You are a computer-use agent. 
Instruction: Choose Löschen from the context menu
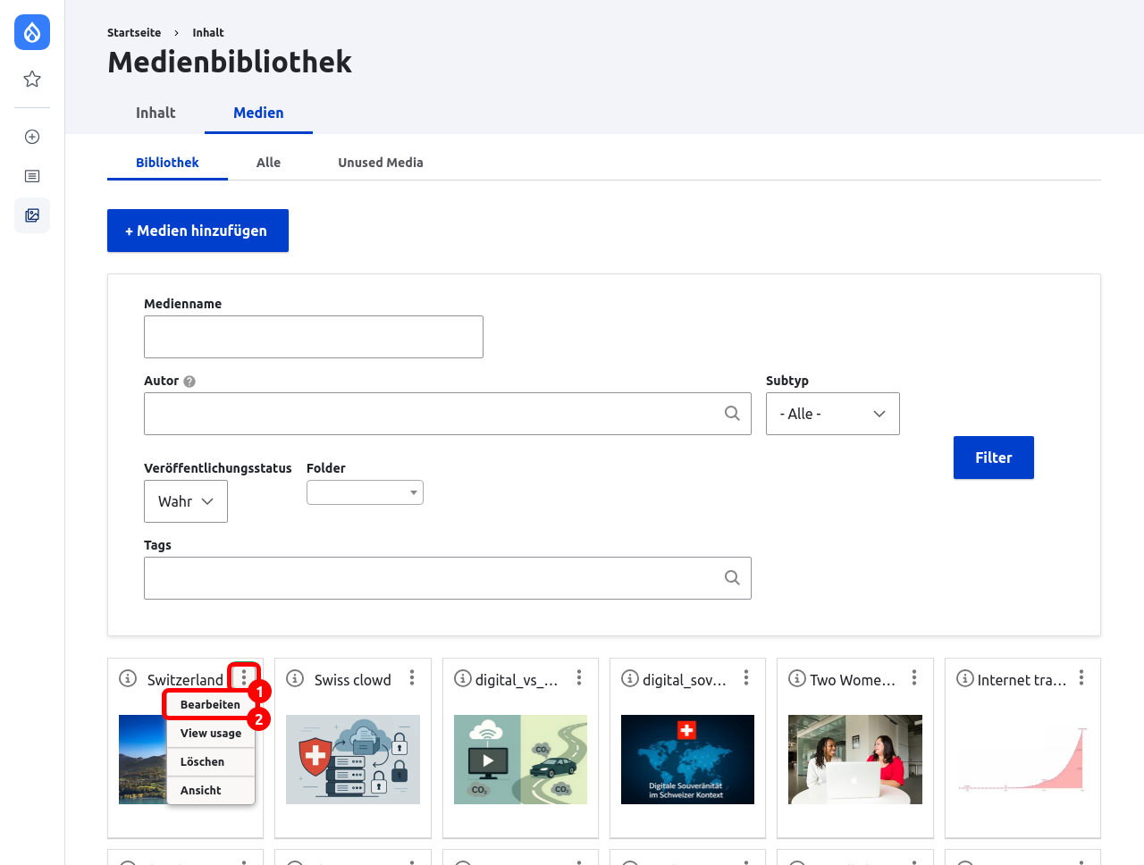click(x=210, y=761)
